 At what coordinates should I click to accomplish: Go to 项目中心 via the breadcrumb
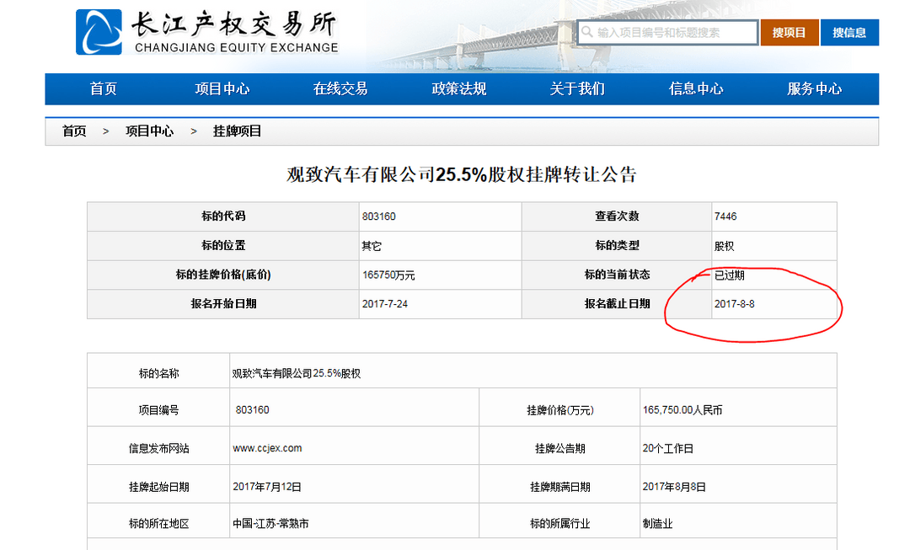[x=150, y=131]
